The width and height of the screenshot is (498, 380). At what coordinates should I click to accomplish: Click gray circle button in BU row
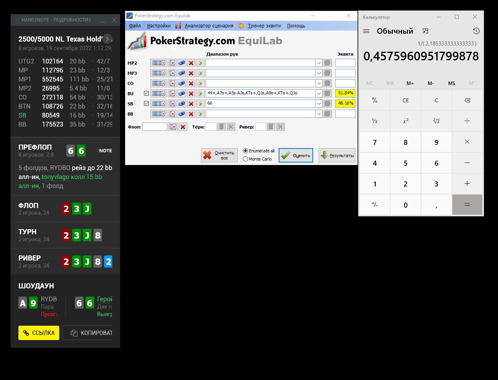tap(328, 94)
